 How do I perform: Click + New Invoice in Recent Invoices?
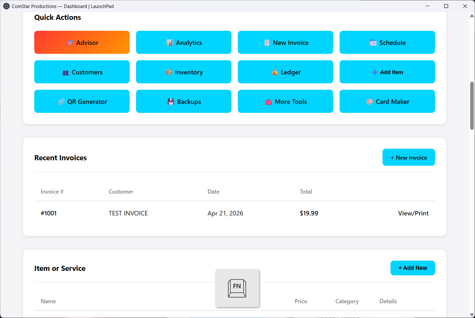click(x=408, y=157)
